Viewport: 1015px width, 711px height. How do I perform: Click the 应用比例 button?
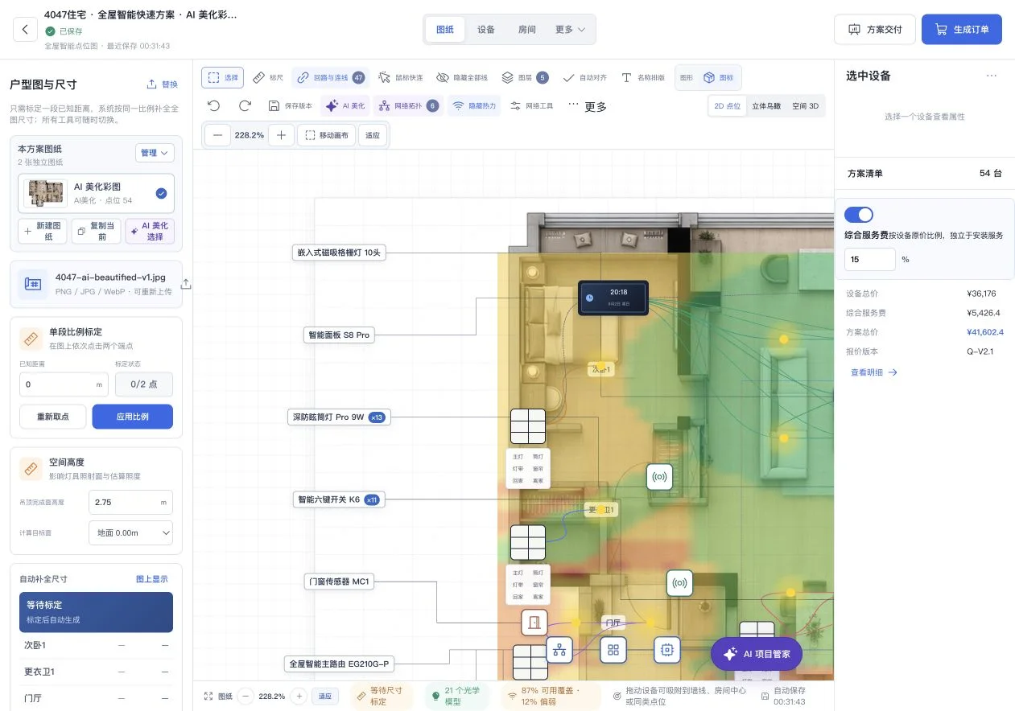[132, 417]
